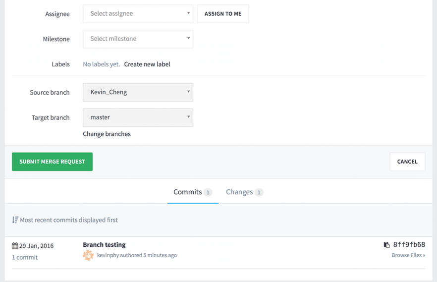437x282 pixels.
Task: Open the Branch testing commit
Action: (x=104, y=245)
